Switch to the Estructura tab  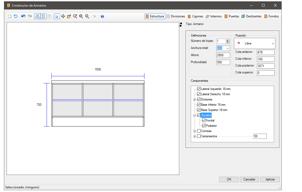tap(155, 16)
